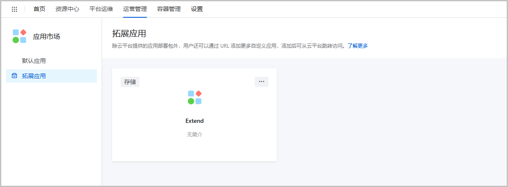Switch to 资源中心 in top navigation

click(67, 9)
